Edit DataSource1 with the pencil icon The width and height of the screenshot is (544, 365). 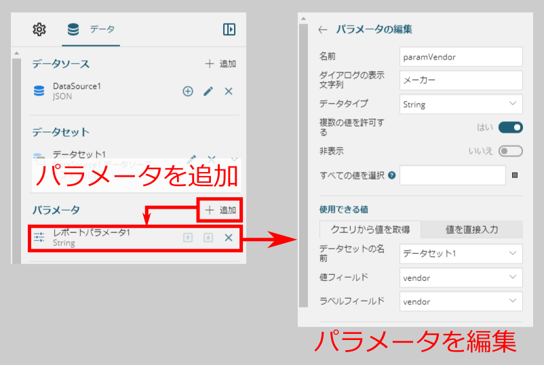208,91
